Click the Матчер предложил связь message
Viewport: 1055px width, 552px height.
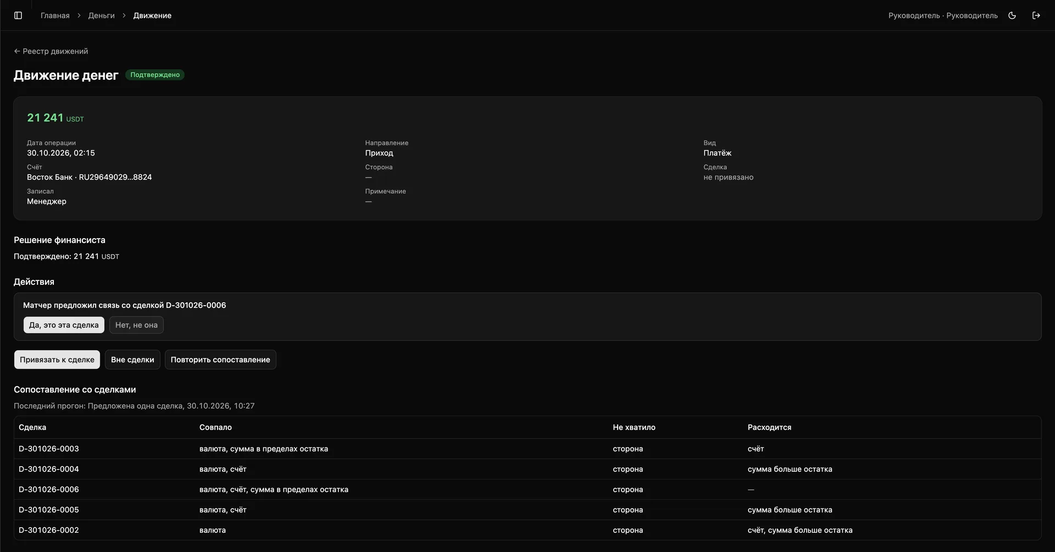click(x=125, y=305)
